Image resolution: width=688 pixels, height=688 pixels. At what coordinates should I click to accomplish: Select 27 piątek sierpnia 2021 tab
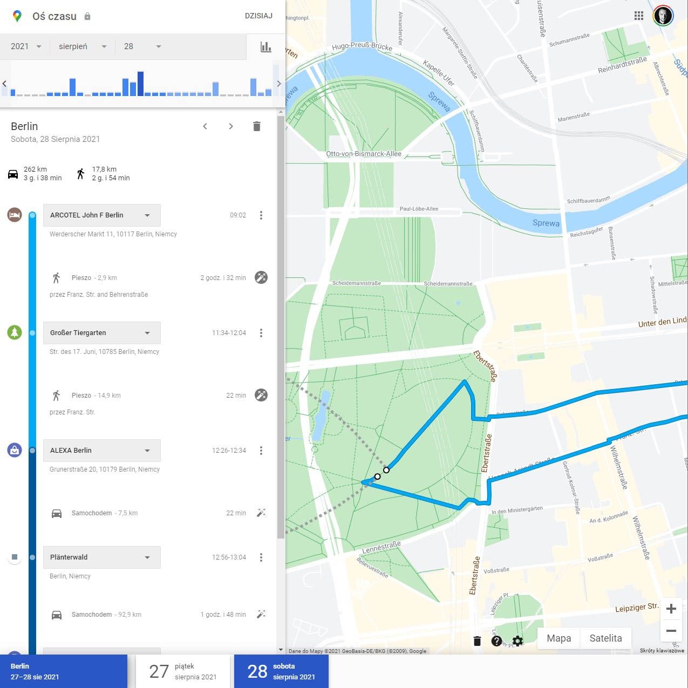[x=183, y=671]
